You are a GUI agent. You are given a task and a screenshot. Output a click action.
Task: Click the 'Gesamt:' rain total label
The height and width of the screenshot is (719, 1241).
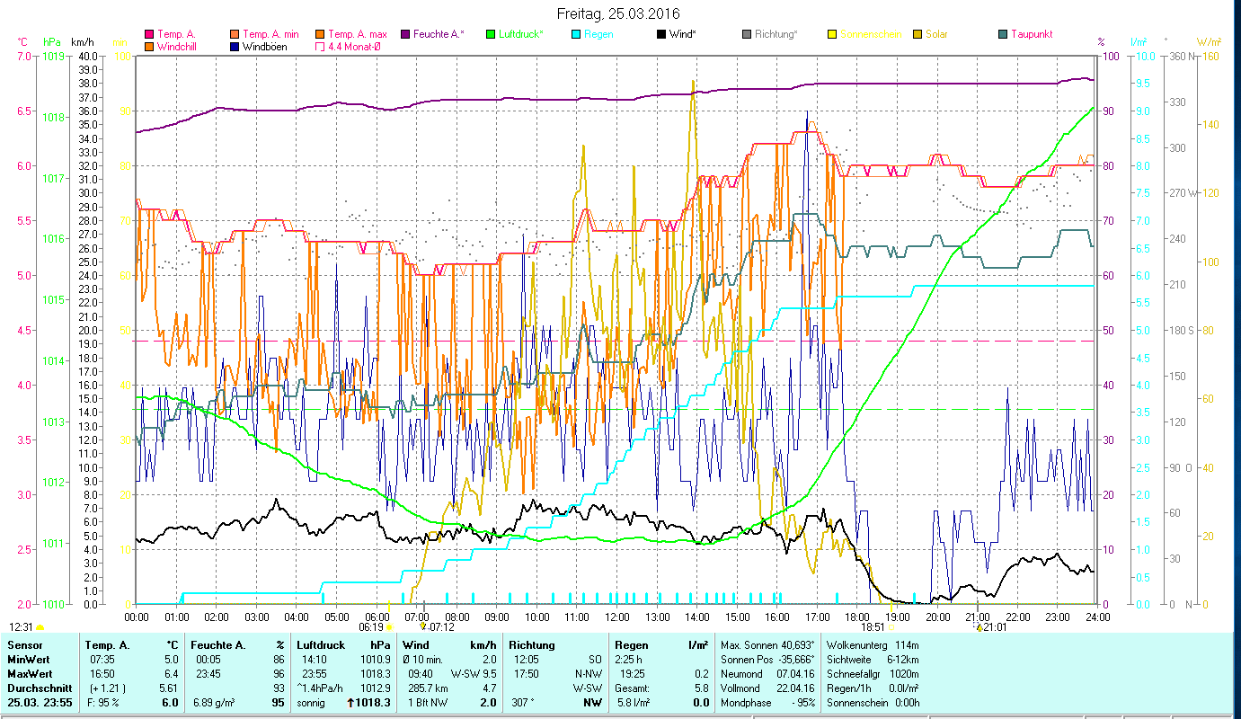(632, 688)
